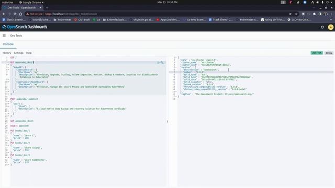Click the share page arrow icon
335x188 pixels.
point(291,14)
